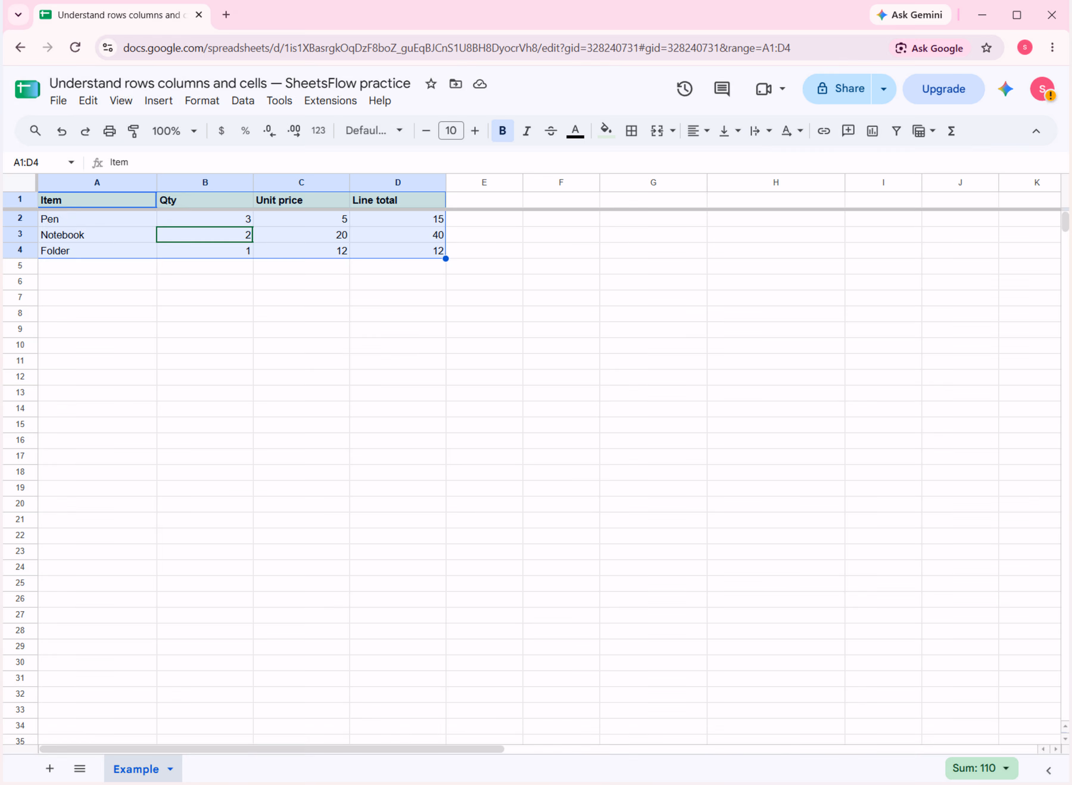This screenshot has height=785, width=1072.
Task: Open the Insert menu
Action: (x=158, y=101)
